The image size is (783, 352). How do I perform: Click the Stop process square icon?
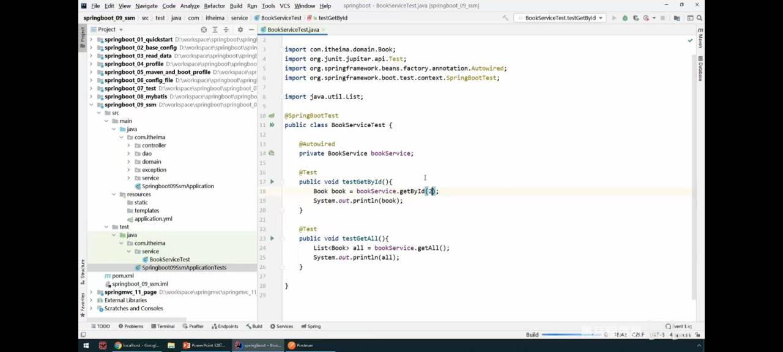(662, 18)
